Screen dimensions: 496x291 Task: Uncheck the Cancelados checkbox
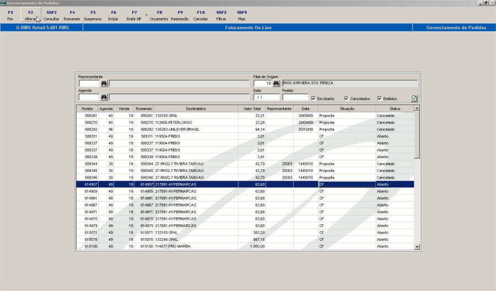[347, 99]
